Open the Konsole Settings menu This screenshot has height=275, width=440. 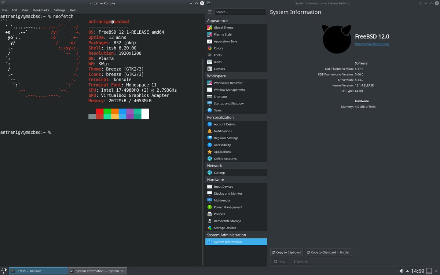pyautogui.click(x=59, y=10)
